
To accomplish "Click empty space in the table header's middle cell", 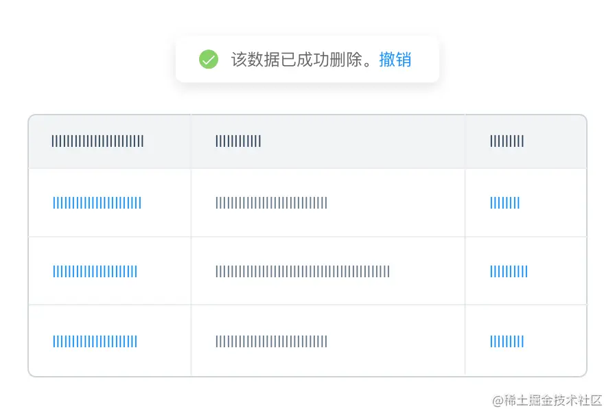I will point(364,141).
